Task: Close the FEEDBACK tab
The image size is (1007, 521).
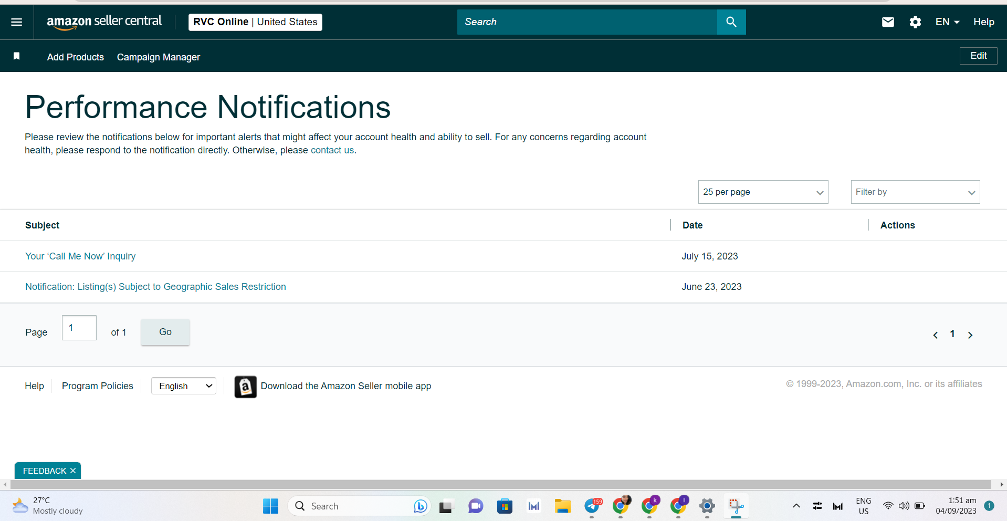Action: 73,471
